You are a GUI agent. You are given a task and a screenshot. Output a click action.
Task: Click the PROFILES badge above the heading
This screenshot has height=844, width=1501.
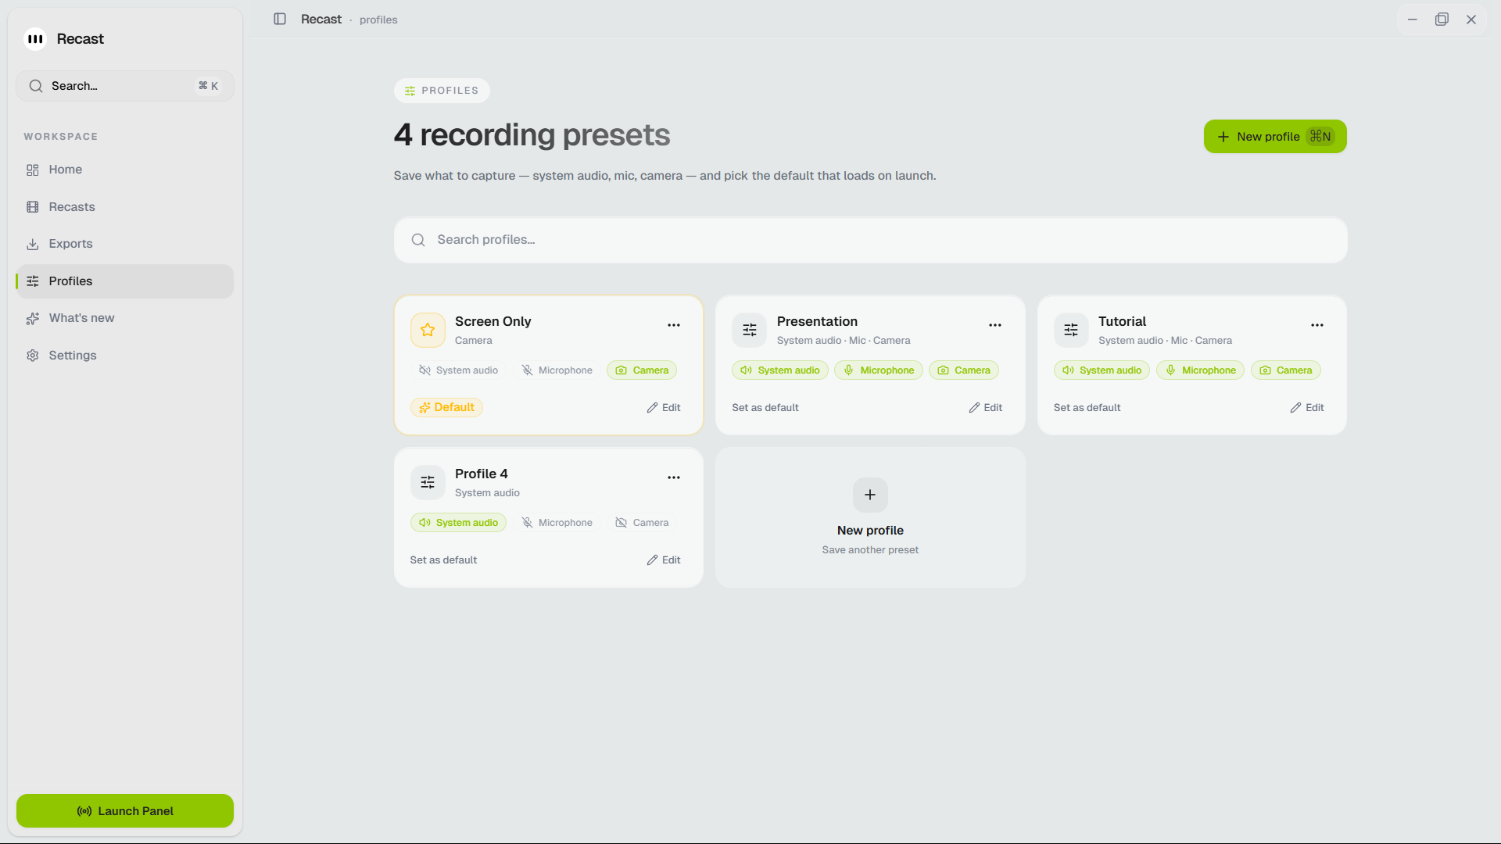[442, 91]
